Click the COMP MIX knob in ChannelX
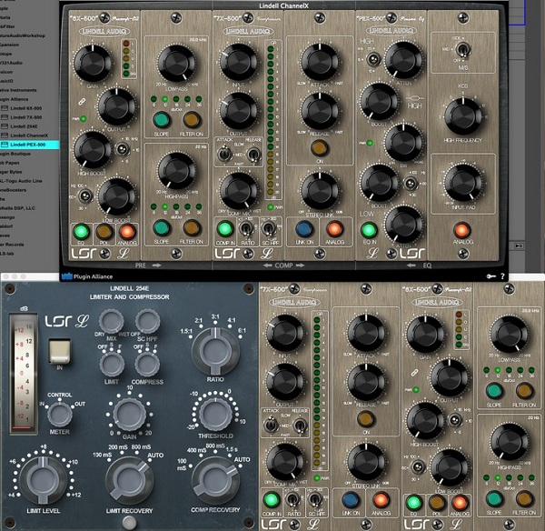The width and height of the screenshot is (545, 531). [239, 190]
